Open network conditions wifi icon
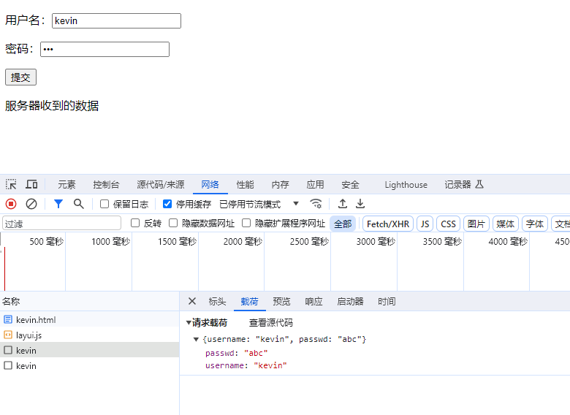 point(316,204)
